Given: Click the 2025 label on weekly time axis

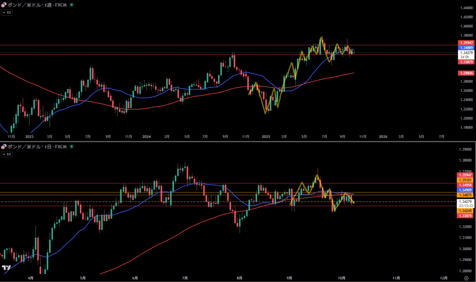Looking at the screenshot, I should pyautogui.click(x=266, y=137).
